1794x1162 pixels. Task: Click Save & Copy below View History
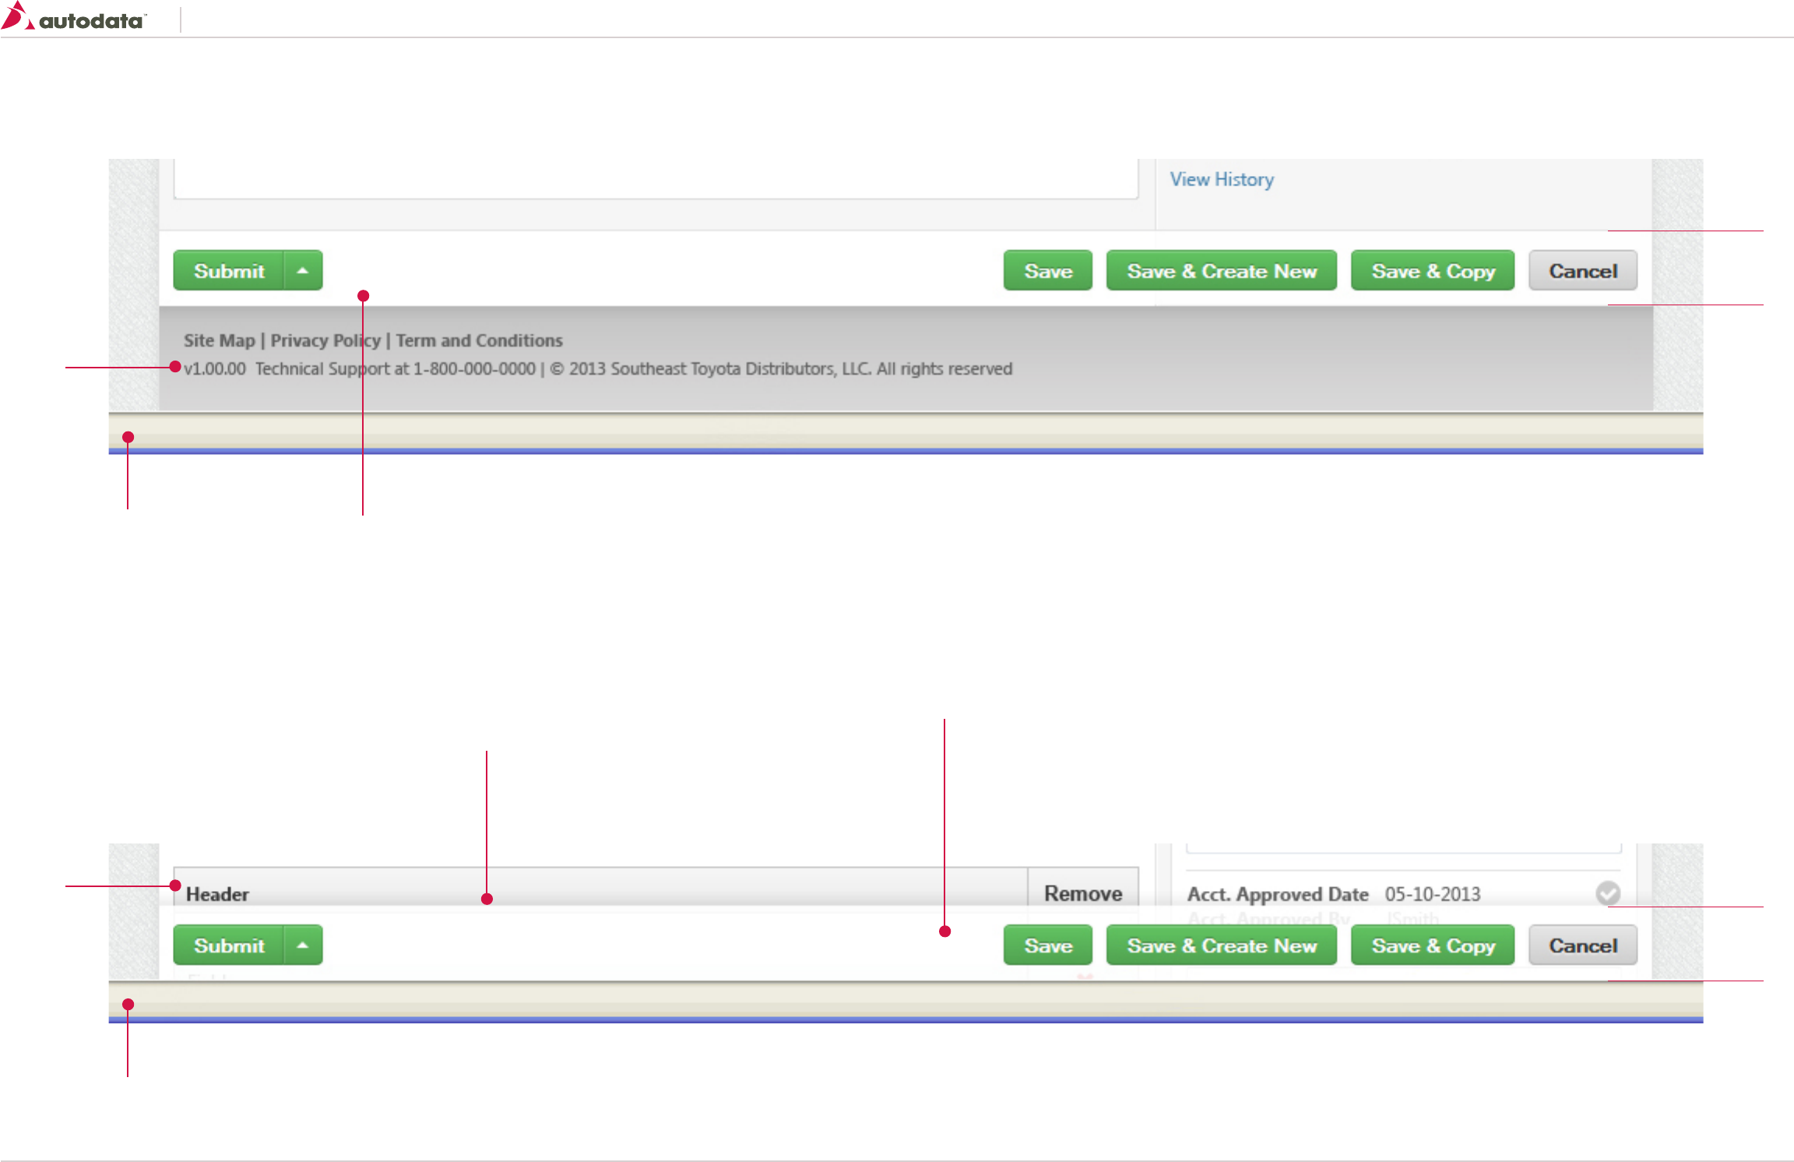click(x=1432, y=271)
